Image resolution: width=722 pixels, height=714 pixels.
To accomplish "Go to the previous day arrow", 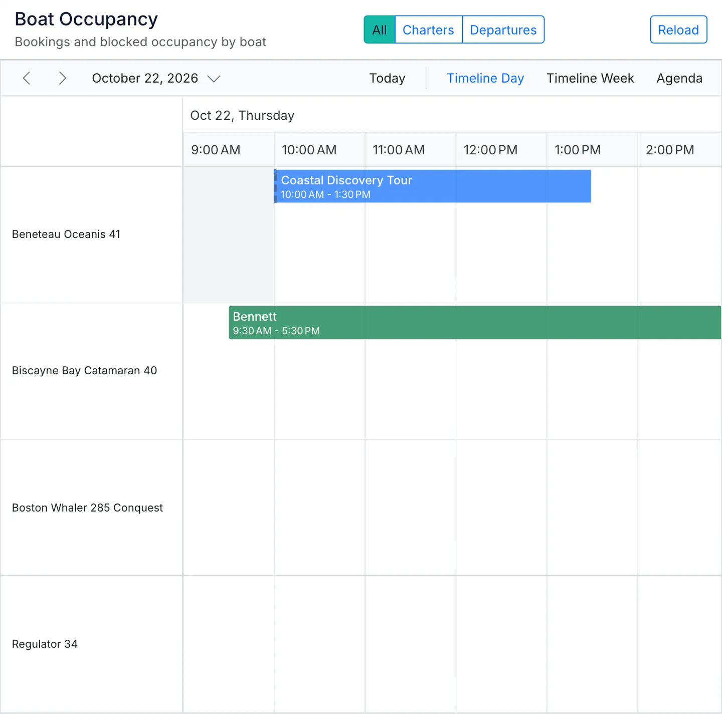I will tap(27, 78).
